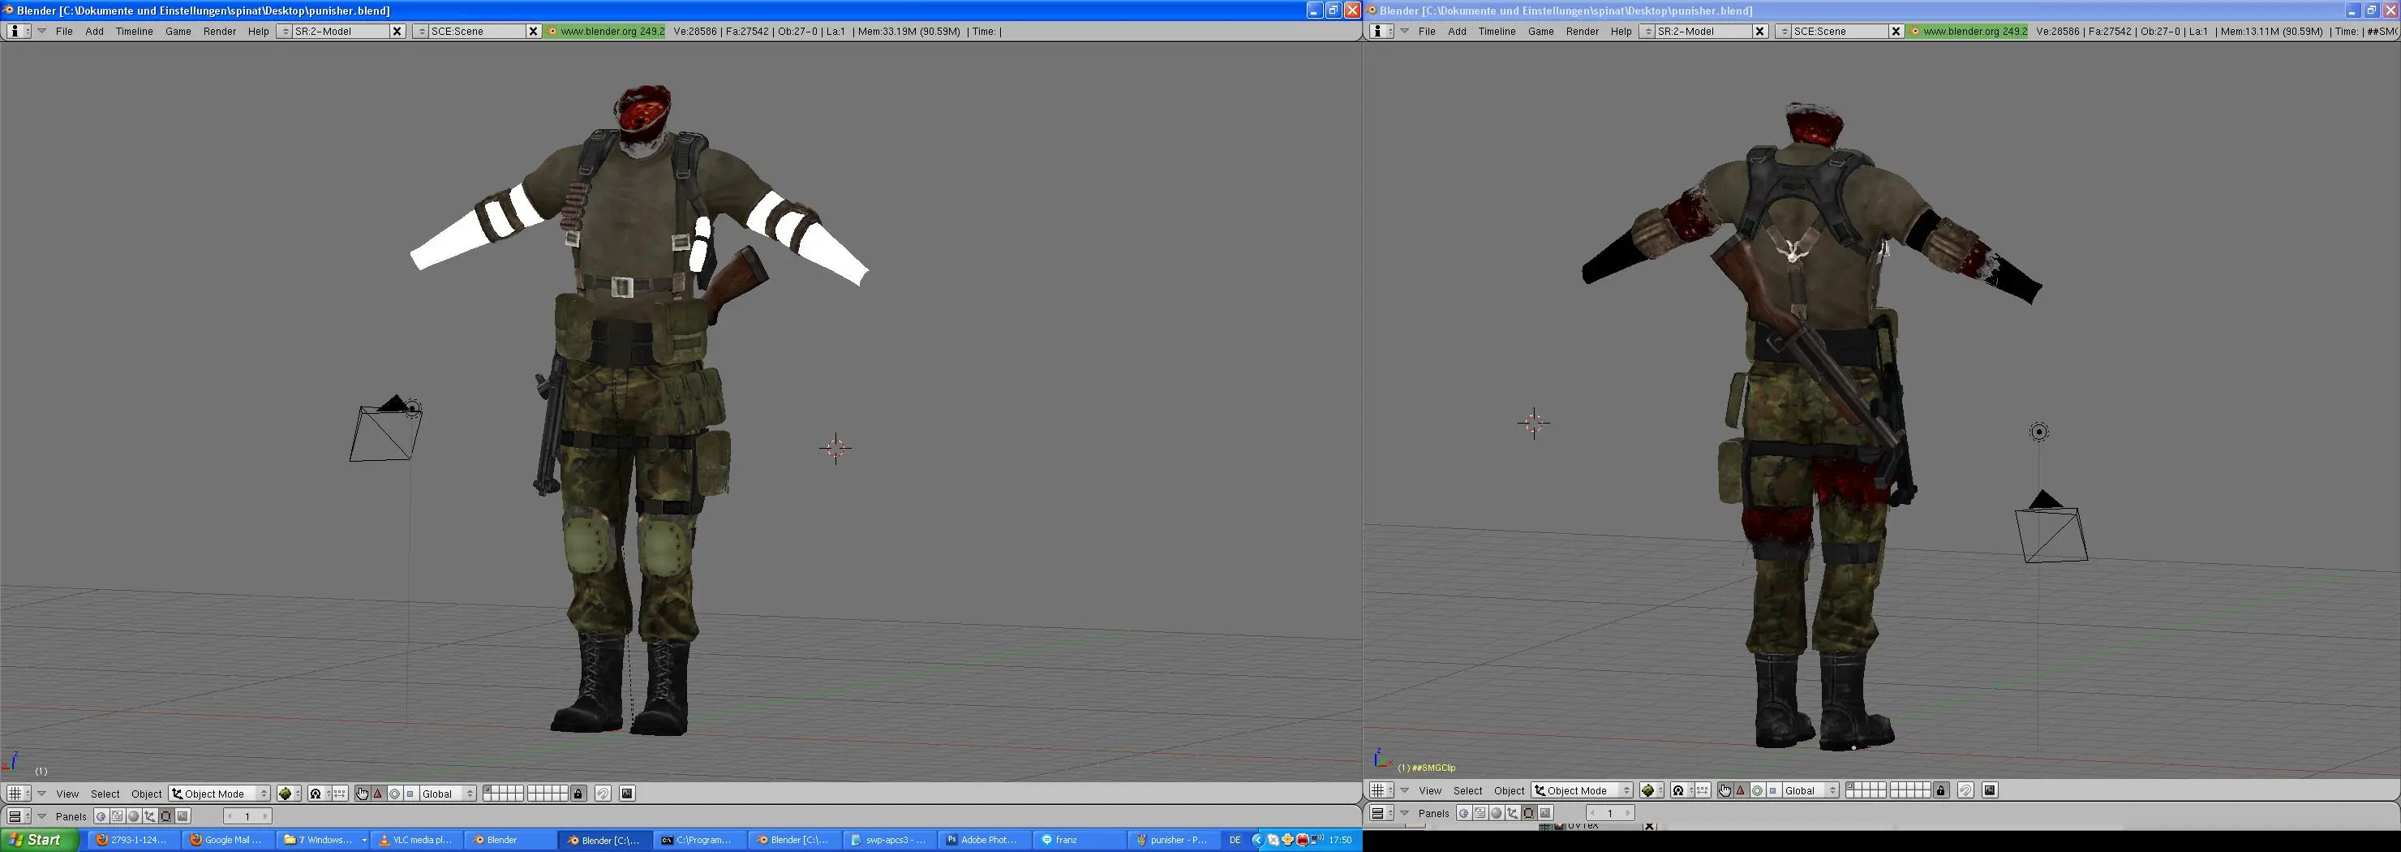Toggle translate manipulator triangle in right window

[x=1741, y=790]
